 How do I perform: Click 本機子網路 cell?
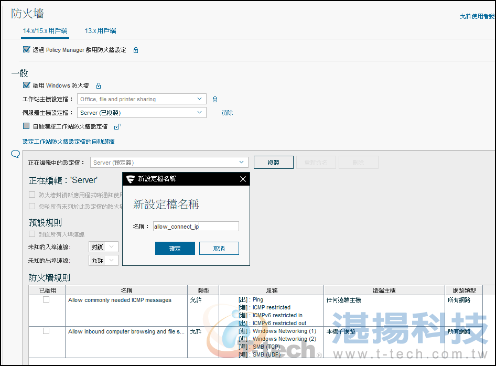point(341,331)
